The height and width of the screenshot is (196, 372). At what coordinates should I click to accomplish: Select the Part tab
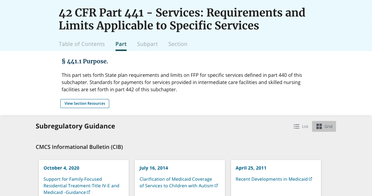121,44
